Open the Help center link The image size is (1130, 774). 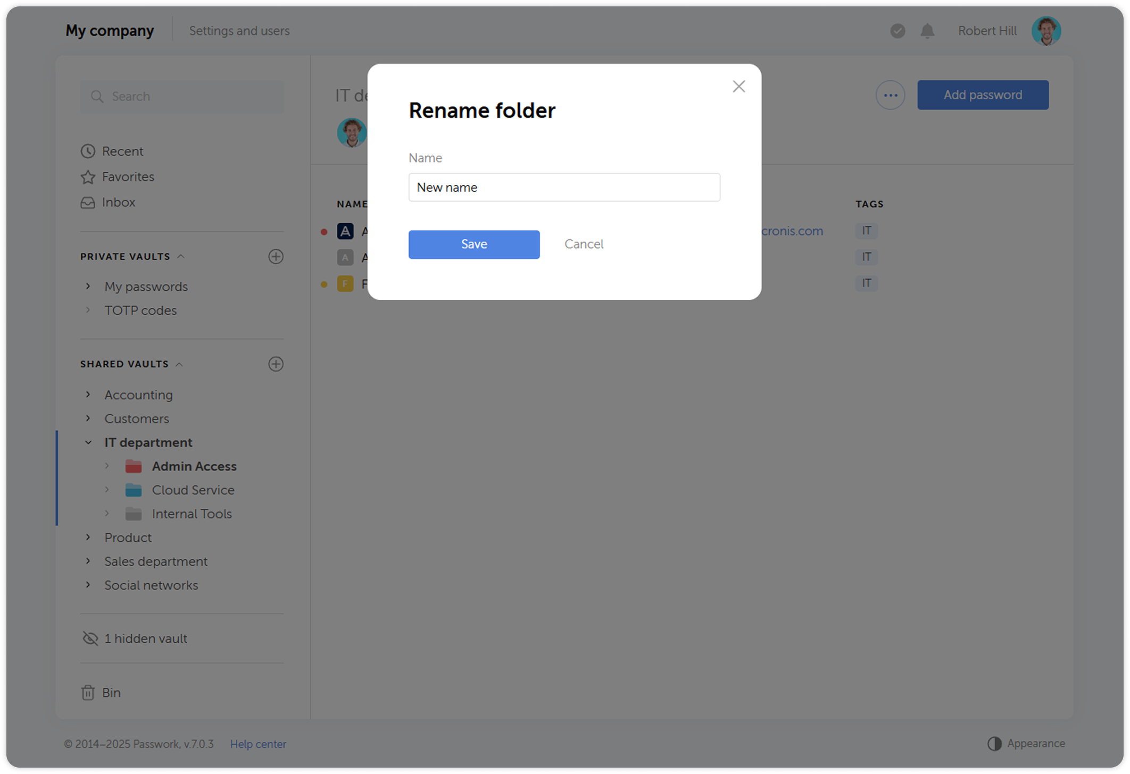(x=258, y=744)
